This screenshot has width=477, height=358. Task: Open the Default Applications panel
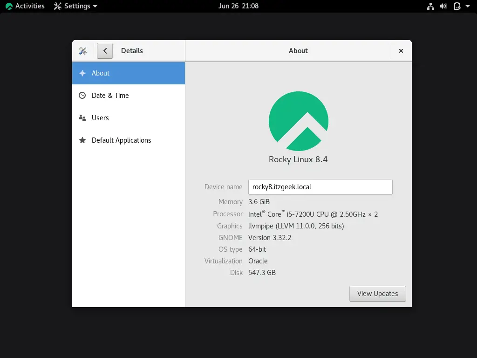point(129,140)
